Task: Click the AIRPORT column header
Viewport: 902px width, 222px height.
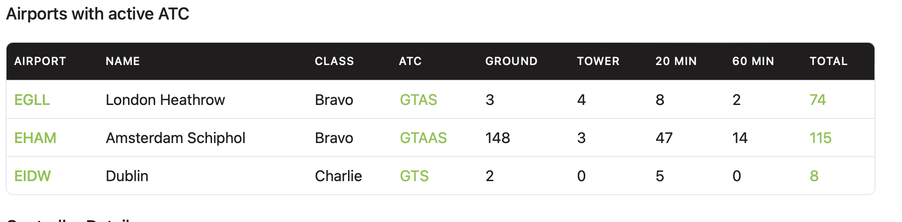Action: tap(40, 61)
